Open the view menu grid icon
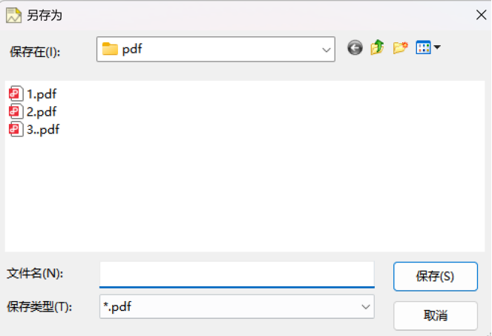The image size is (492, 336). 423,47
